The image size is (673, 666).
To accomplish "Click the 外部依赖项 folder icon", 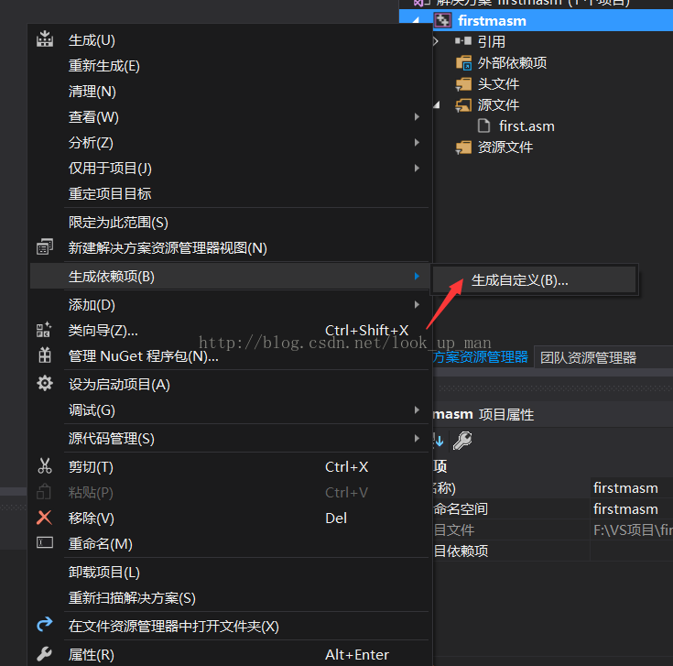I will 463,62.
